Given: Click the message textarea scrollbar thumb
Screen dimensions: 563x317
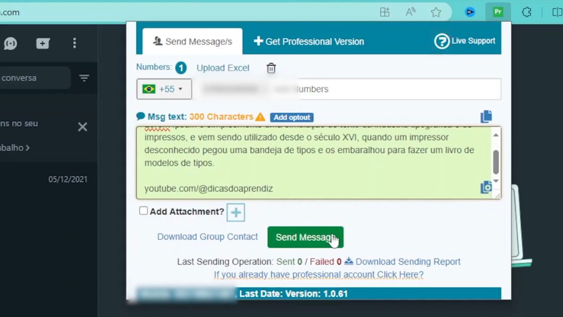Looking at the screenshot, I should coord(496,162).
